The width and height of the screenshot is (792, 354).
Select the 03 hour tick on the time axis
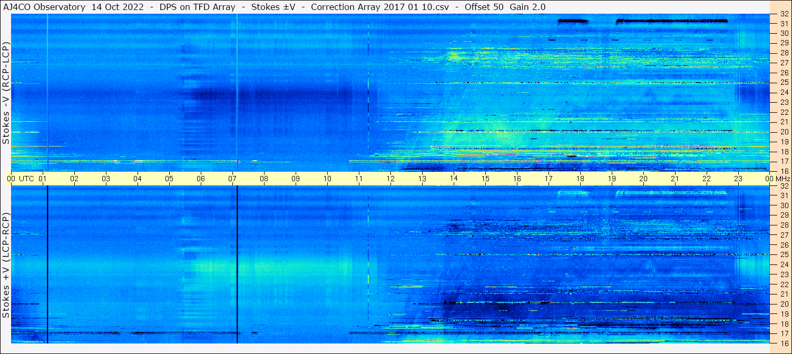(x=106, y=179)
